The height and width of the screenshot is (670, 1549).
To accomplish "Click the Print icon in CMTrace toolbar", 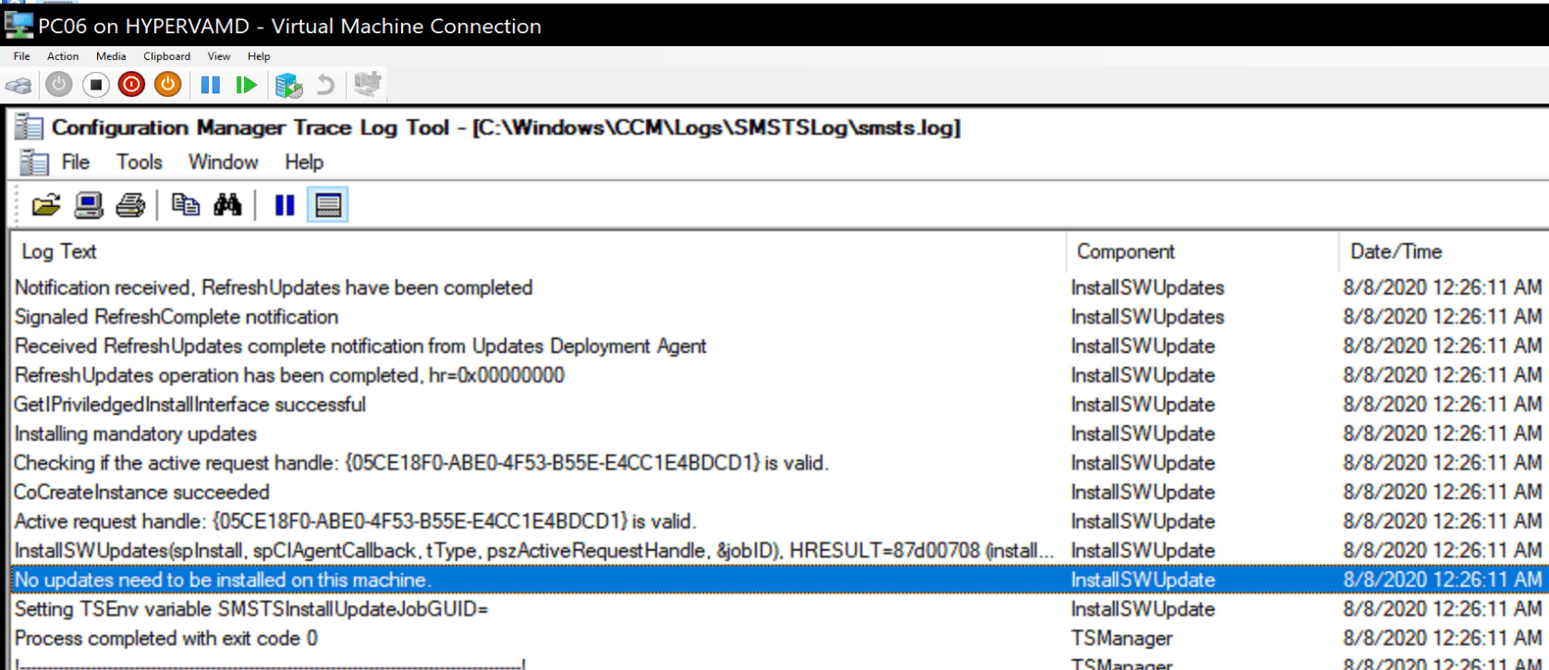I will 130,205.
